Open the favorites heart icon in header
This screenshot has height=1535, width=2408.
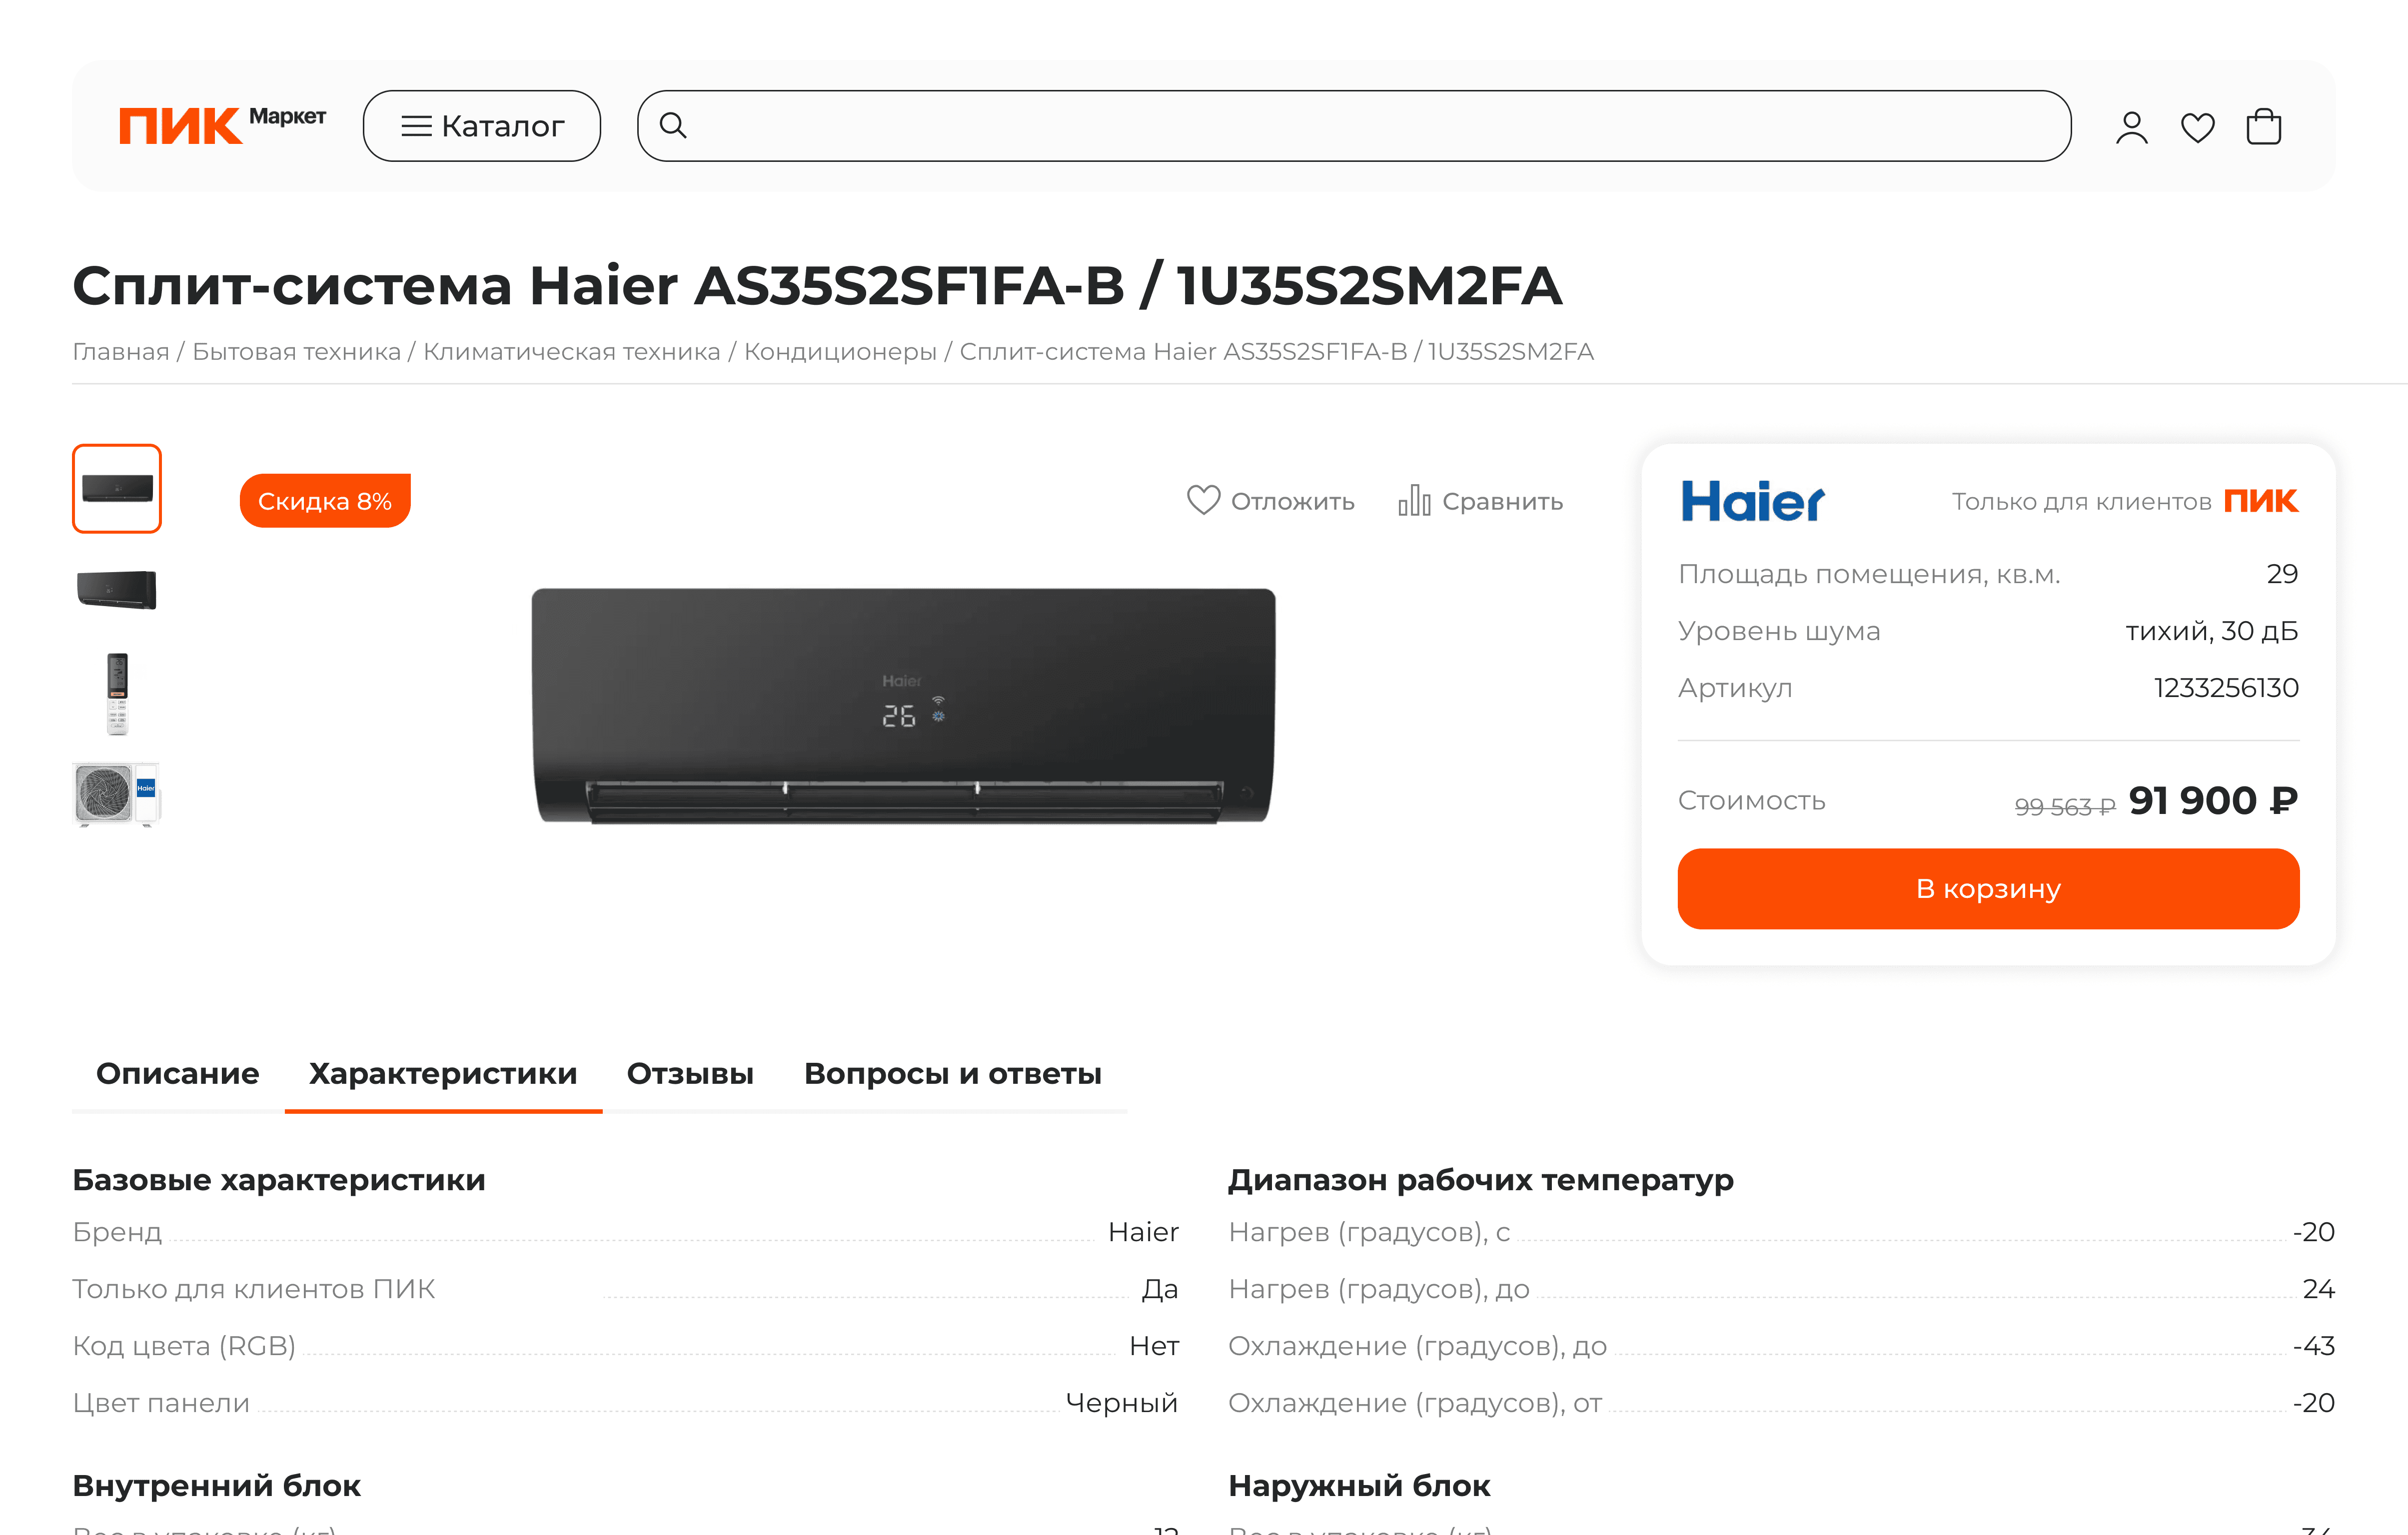coord(2197,127)
